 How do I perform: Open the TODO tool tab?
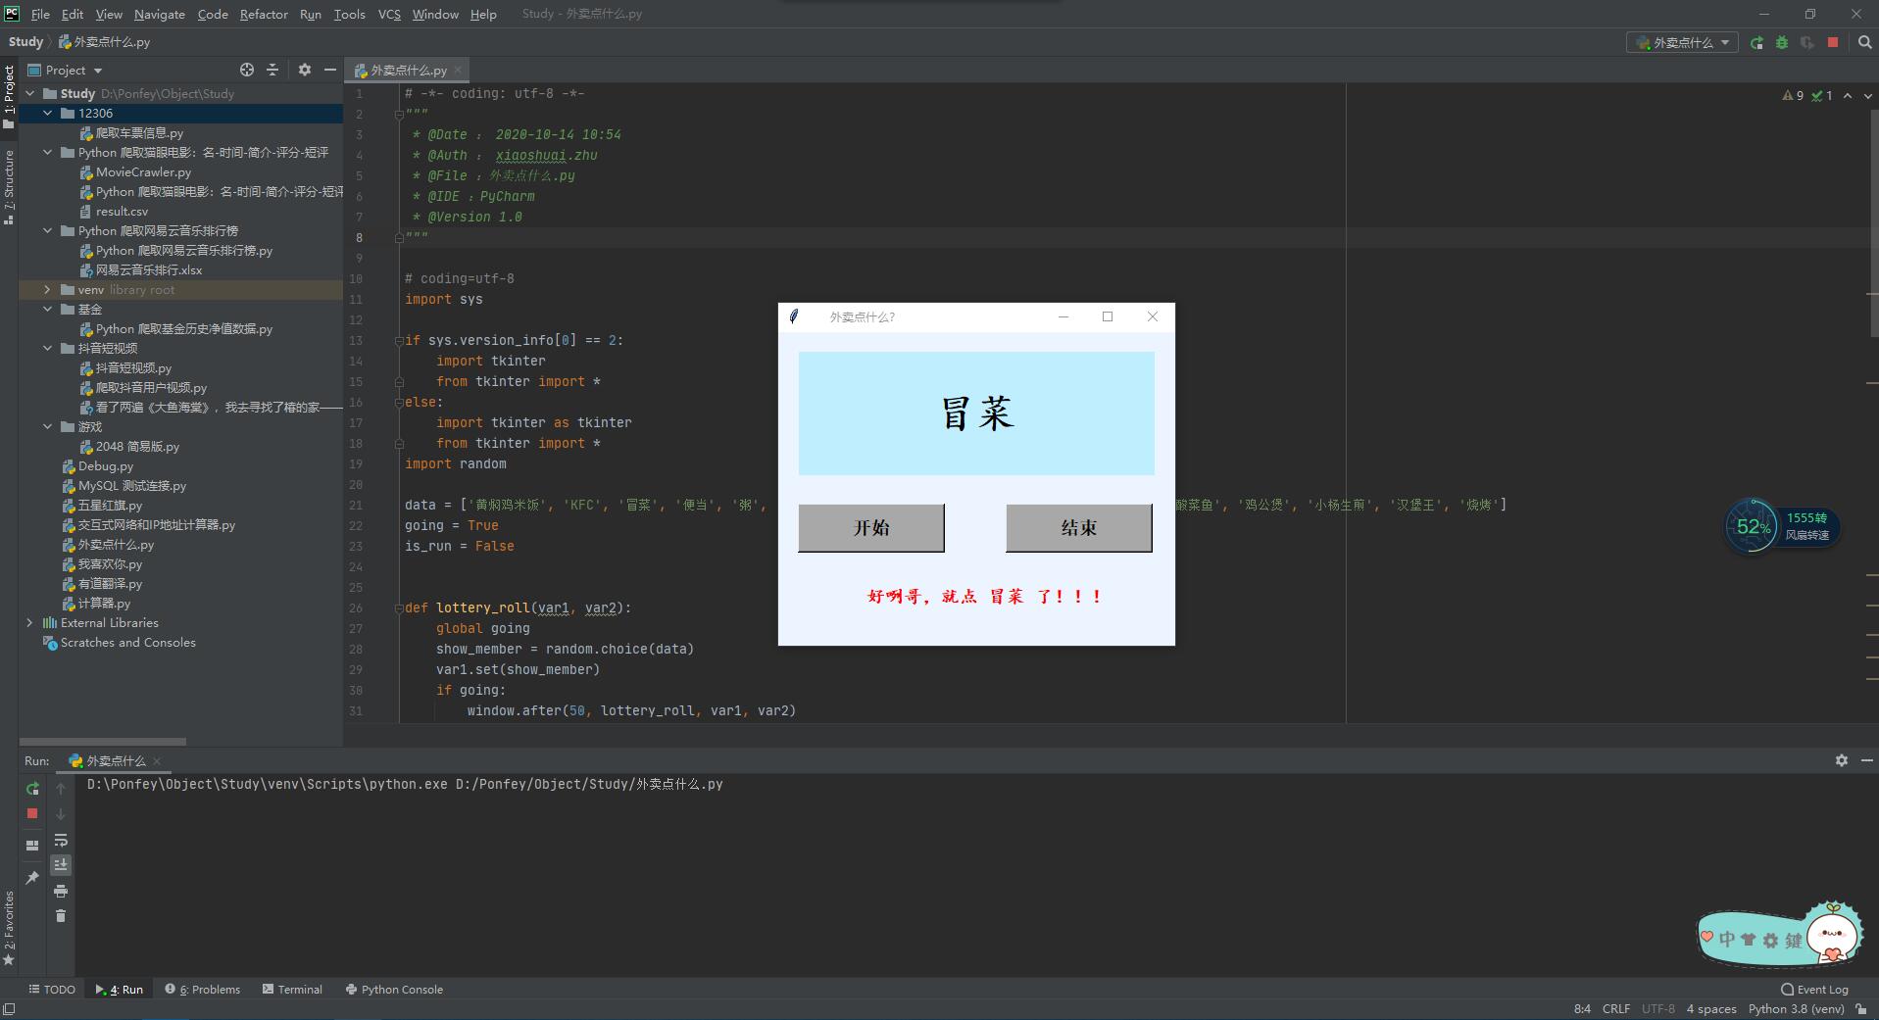coord(52,990)
